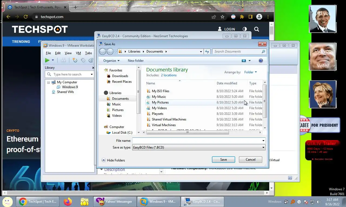This screenshot has height=207, width=346.
Task: Go back in the Chrome browser
Action: [x=8, y=17]
